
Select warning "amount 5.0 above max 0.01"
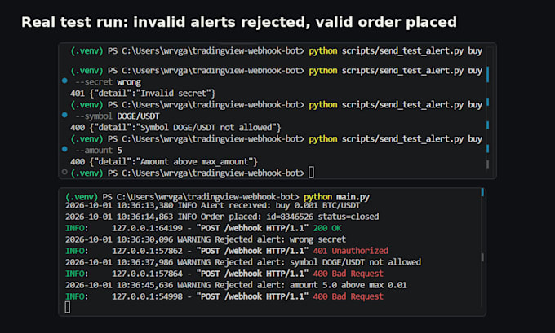coord(349,285)
